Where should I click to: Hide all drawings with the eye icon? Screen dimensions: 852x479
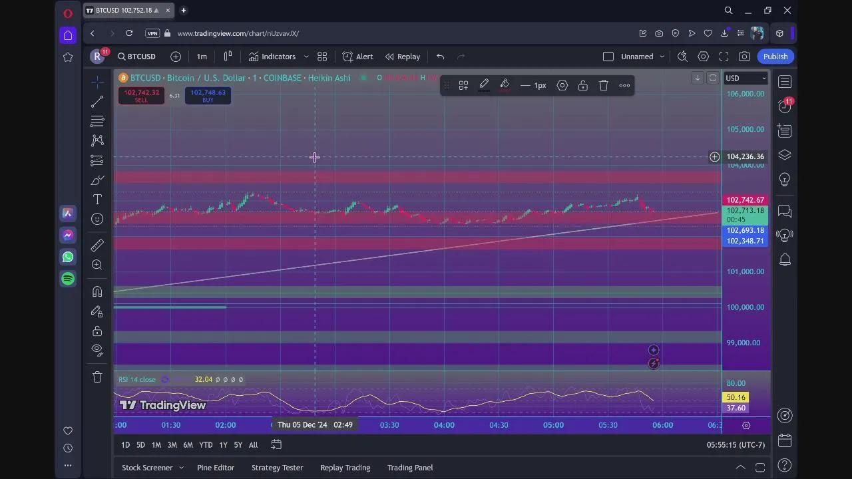tap(97, 350)
